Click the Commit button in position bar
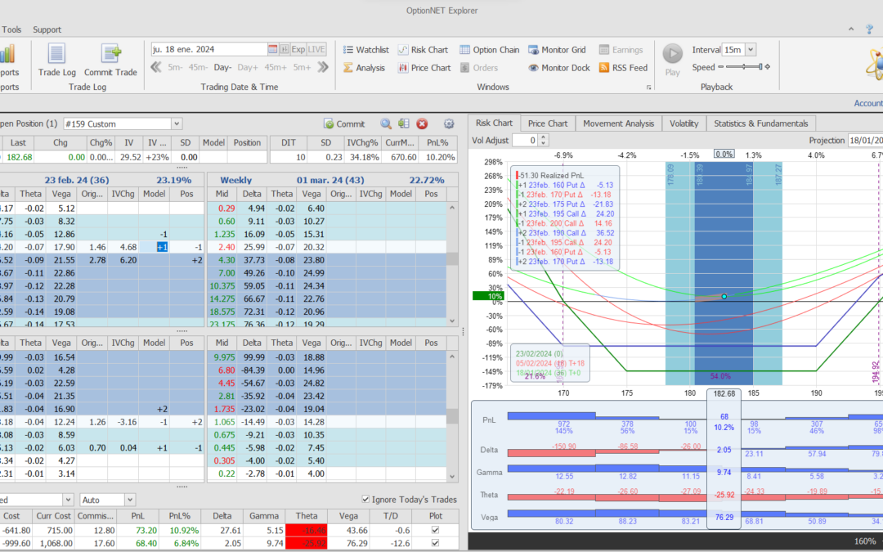This screenshot has height=552, width=883. pos(344,123)
